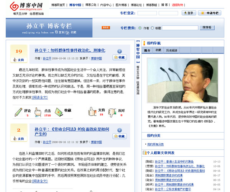Open list article dated 09-16
The height and width of the screenshot is (192, 230).
click(x=180, y=171)
